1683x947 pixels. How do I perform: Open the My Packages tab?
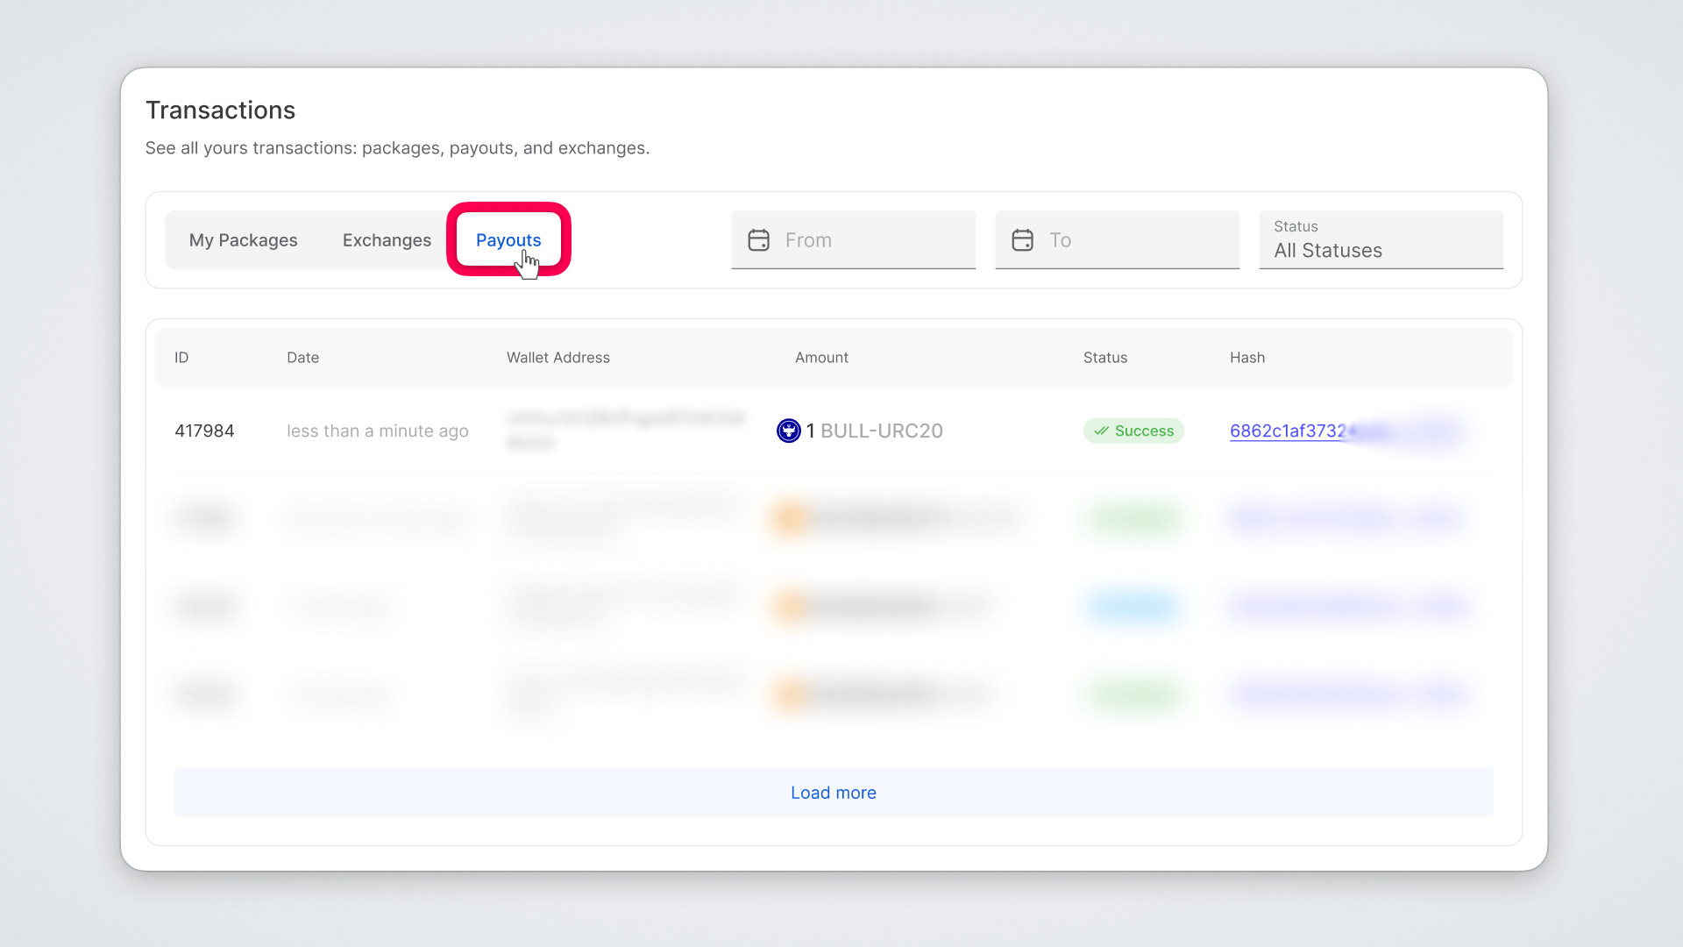pos(243,240)
